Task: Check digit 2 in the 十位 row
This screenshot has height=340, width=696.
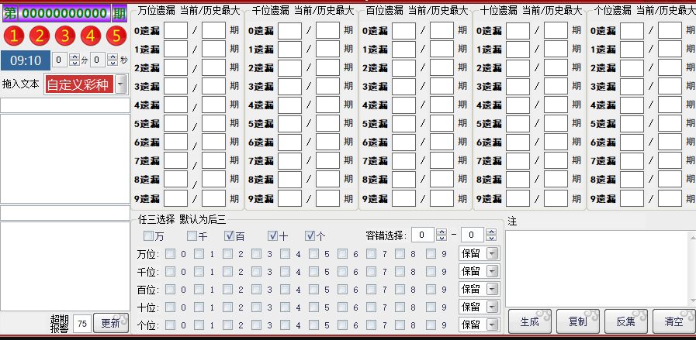Action: click(x=227, y=307)
